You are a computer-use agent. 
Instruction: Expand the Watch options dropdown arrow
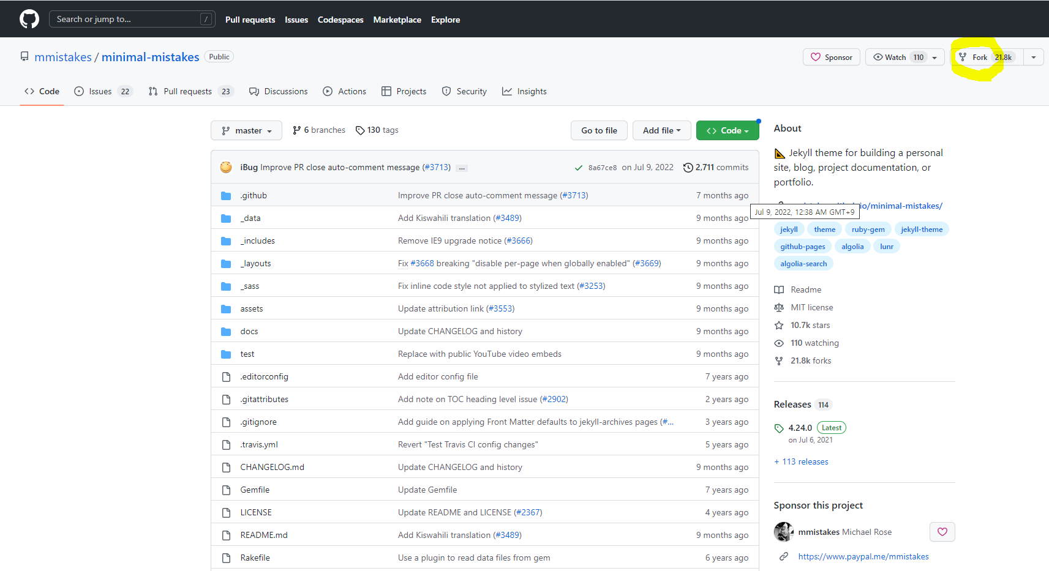tap(935, 58)
